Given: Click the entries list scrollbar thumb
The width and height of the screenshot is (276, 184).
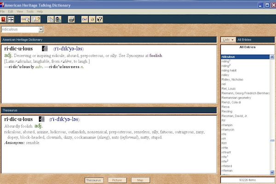Looking at the screenshot, I should (x=272, y=140).
